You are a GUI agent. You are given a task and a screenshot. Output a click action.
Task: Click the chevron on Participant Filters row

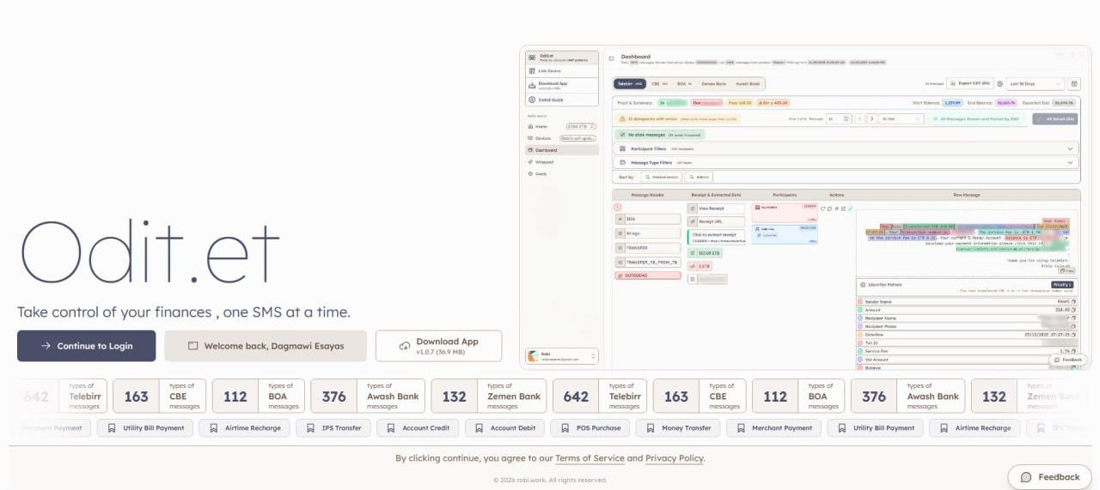(1070, 148)
